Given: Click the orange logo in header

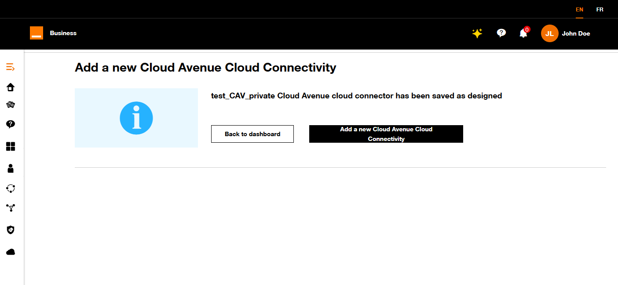Looking at the screenshot, I should (37, 33).
